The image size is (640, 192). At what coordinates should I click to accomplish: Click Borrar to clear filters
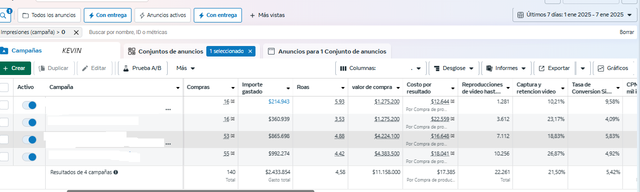(x=627, y=32)
